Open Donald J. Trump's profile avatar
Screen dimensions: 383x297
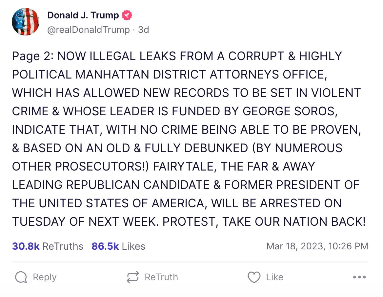pyautogui.click(x=26, y=22)
